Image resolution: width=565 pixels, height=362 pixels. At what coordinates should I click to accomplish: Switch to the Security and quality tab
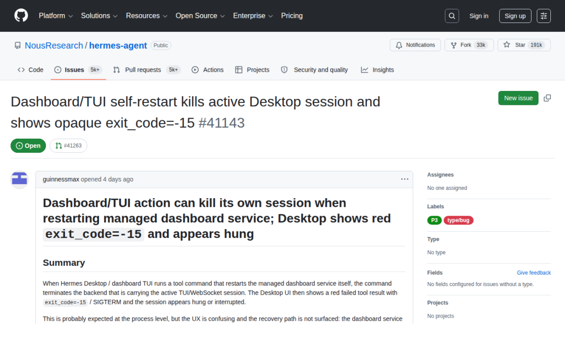click(x=314, y=70)
